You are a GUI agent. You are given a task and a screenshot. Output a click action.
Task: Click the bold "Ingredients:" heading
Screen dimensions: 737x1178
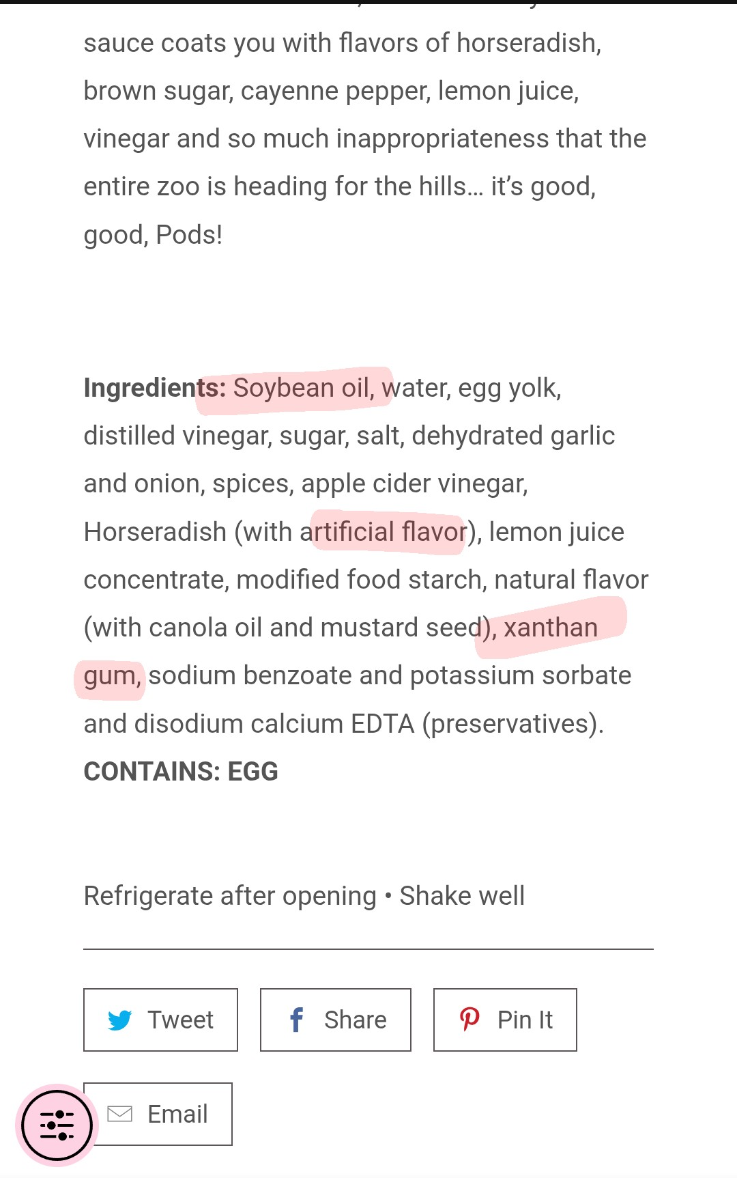point(154,389)
